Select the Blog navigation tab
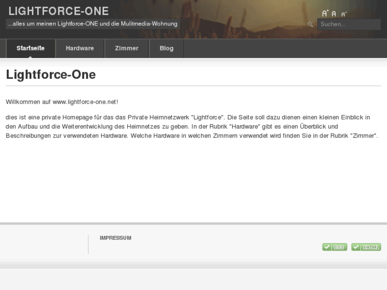Screen dimensions: 387x290 tap(167, 48)
